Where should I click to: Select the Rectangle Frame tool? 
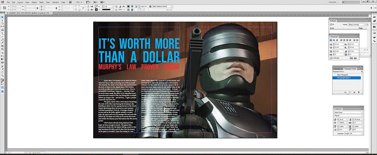[x=2, y=46]
